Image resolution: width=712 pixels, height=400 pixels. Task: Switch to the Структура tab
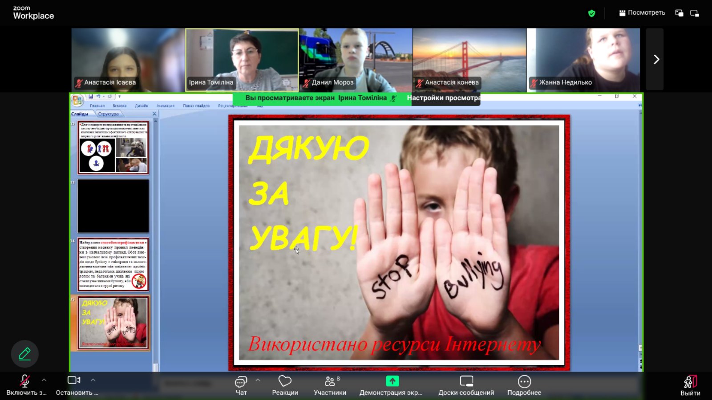pyautogui.click(x=108, y=114)
